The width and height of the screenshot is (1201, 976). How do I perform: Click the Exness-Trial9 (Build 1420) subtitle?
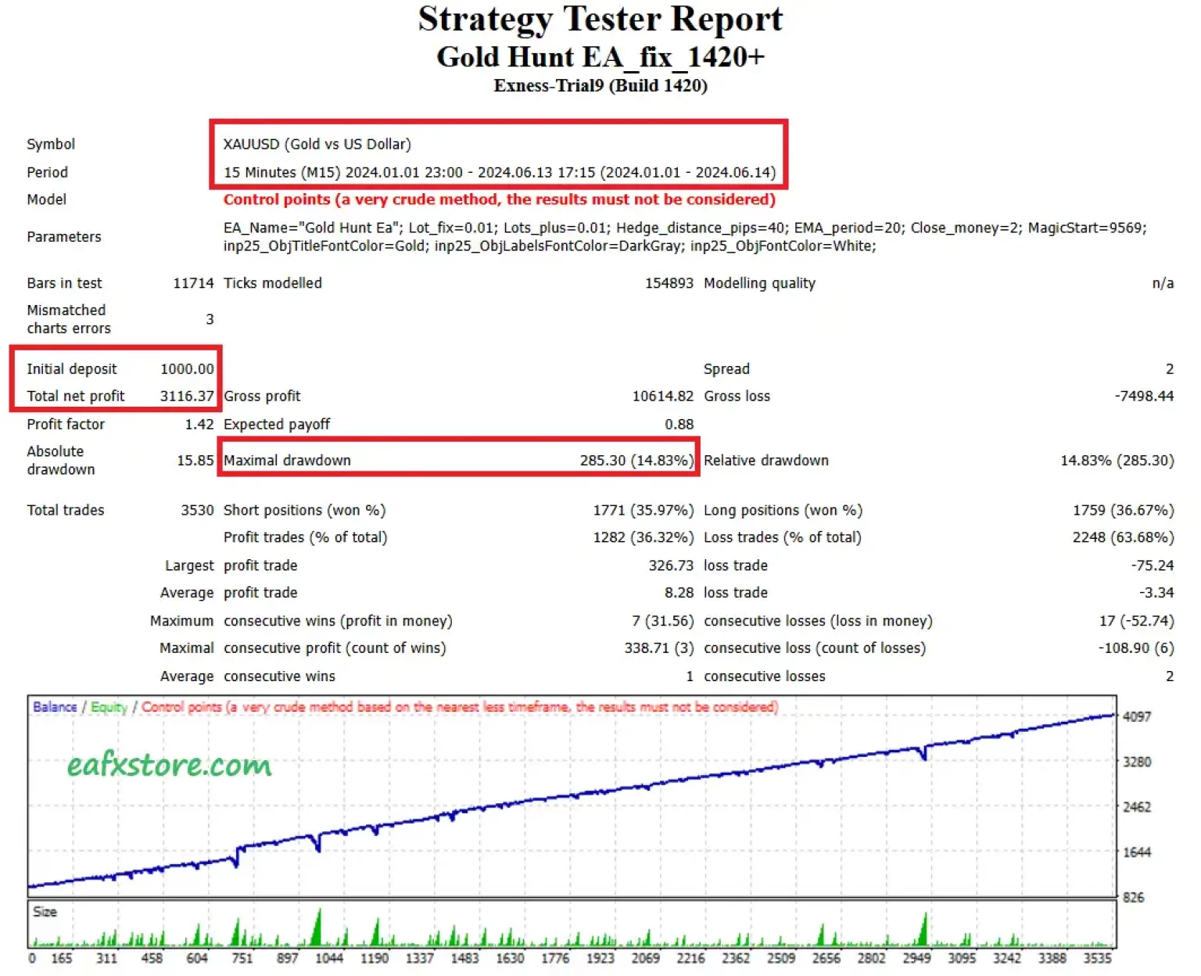(600, 86)
